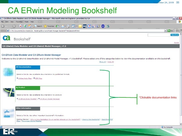Click Getting Started text
This screenshot has height=136, width=182.
tap(22, 119)
